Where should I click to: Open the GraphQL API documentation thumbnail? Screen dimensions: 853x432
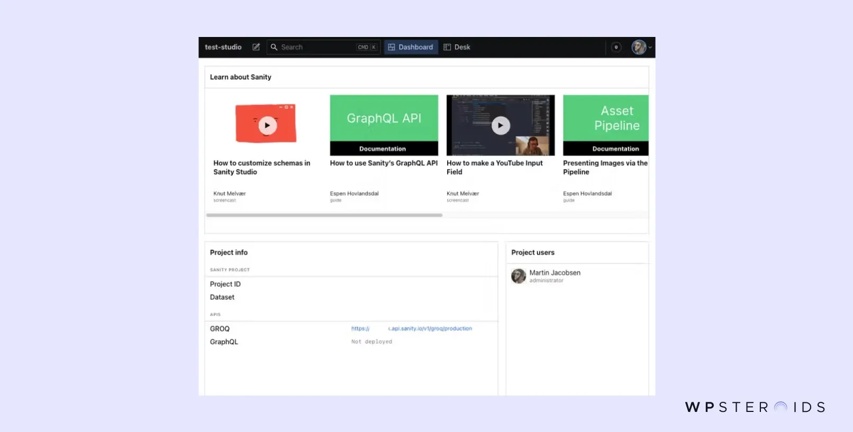point(384,125)
